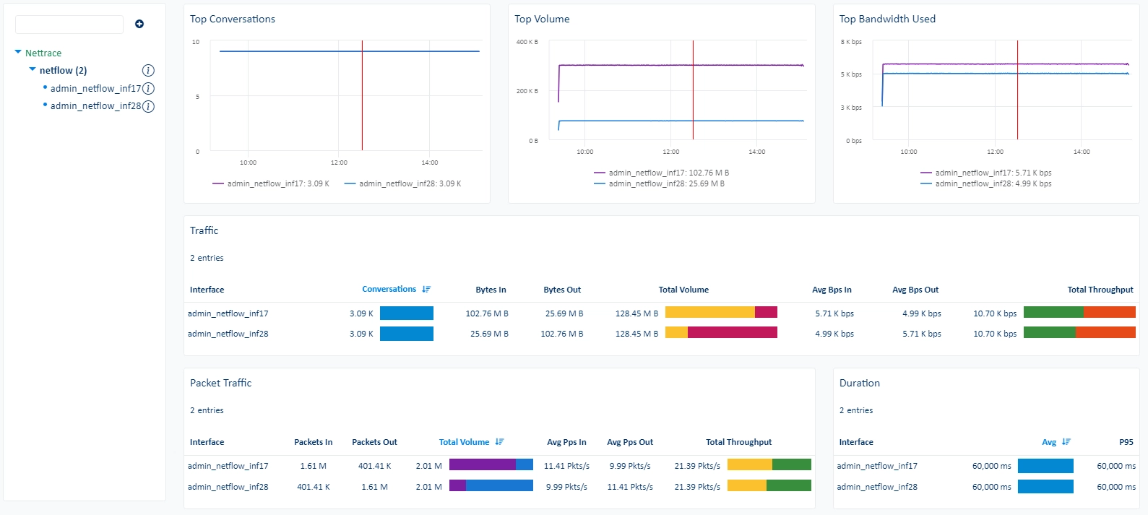
Task: Sort Packet Traffic by Packets Out
Action: (374, 442)
